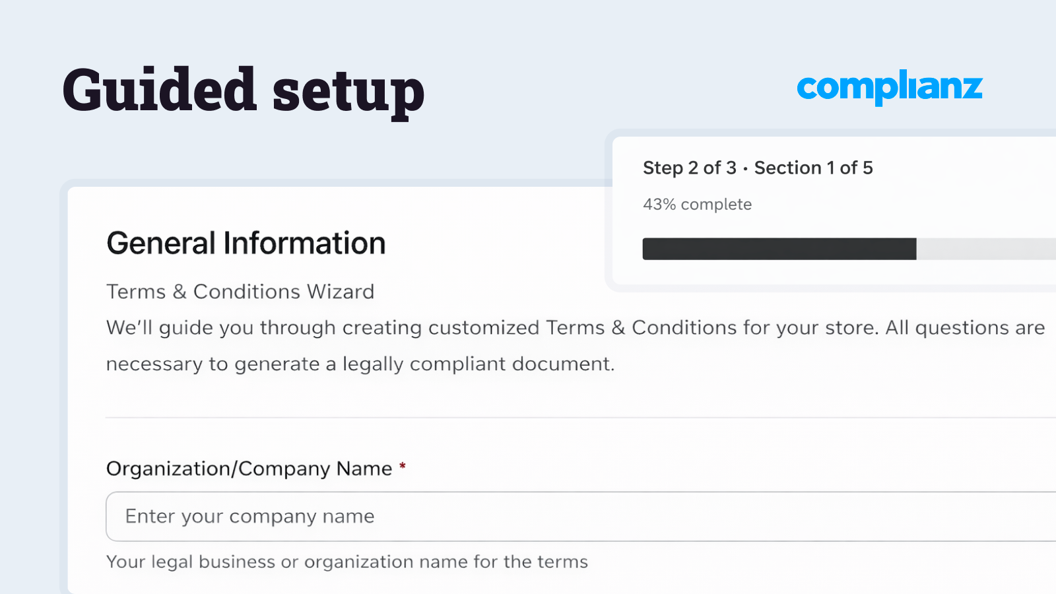Select the "Section 1 of 5" indicator
1056x594 pixels.
click(x=813, y=168)
